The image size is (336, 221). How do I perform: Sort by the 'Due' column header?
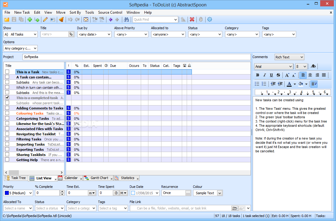118,66
